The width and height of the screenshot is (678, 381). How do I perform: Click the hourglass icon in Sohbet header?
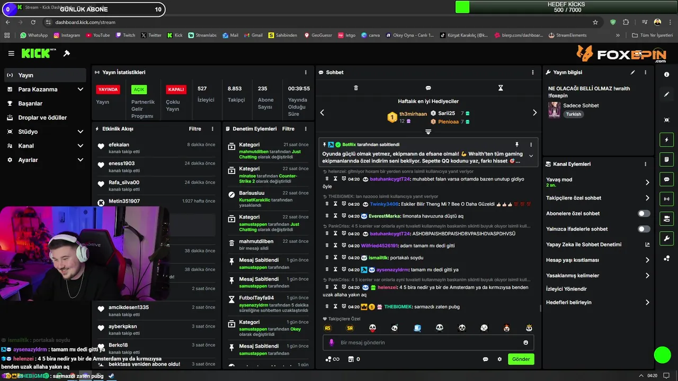[x=501, y=88]
